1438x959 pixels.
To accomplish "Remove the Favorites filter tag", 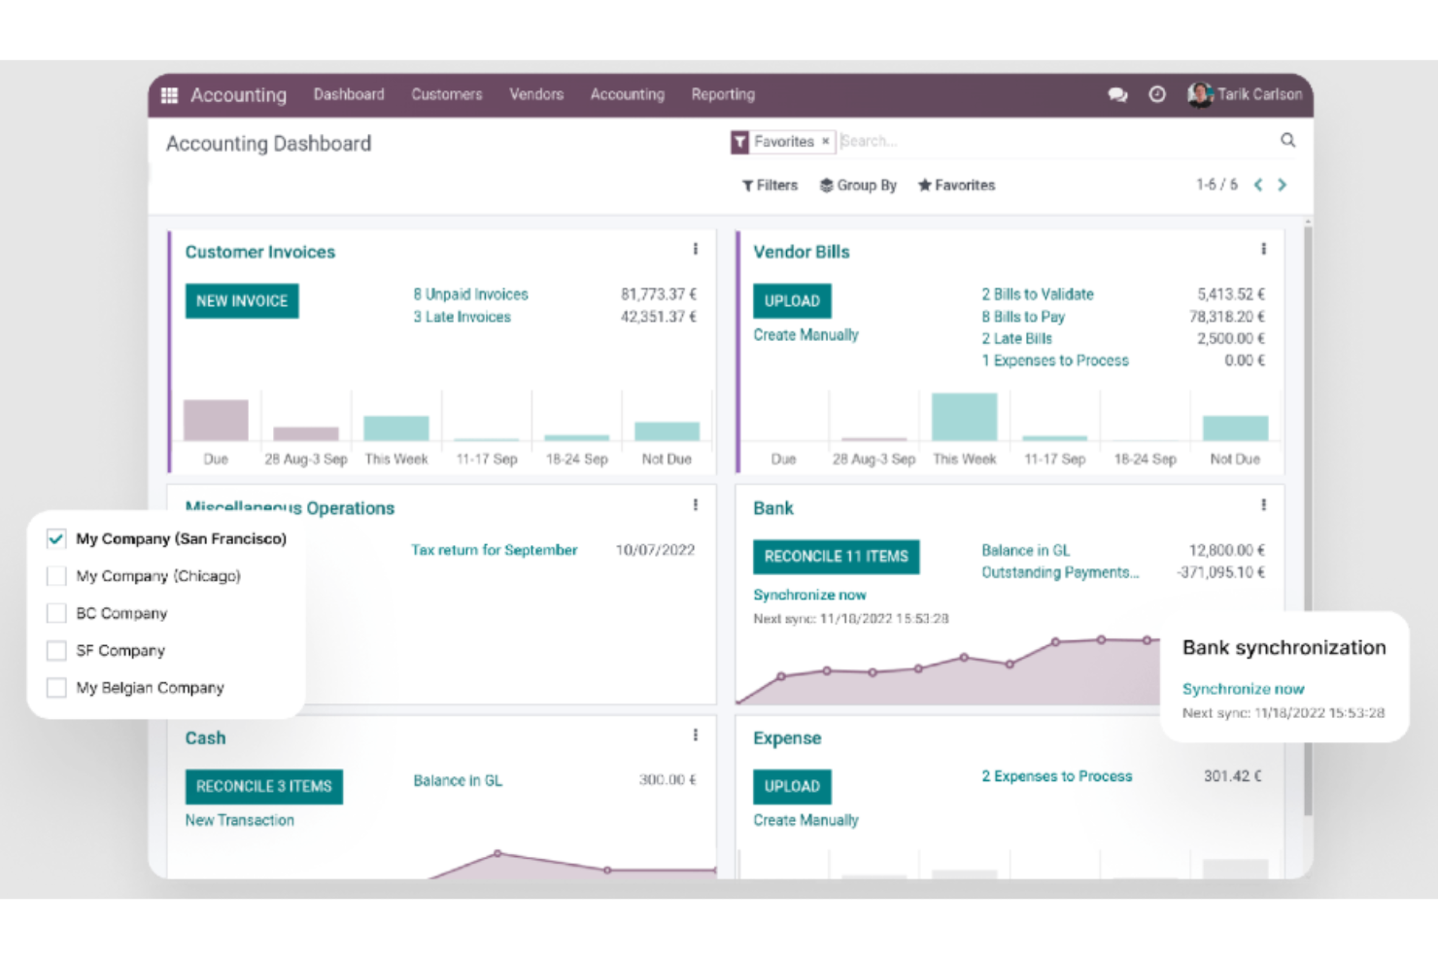I will click(824, 142).
